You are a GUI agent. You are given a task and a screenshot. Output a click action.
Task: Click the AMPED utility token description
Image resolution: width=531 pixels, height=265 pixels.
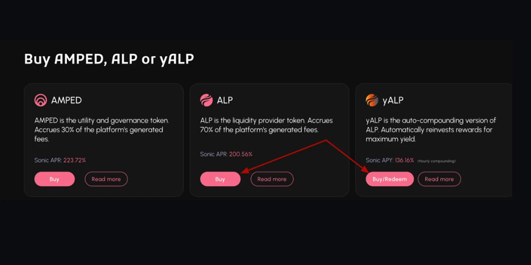click(102, 130)
